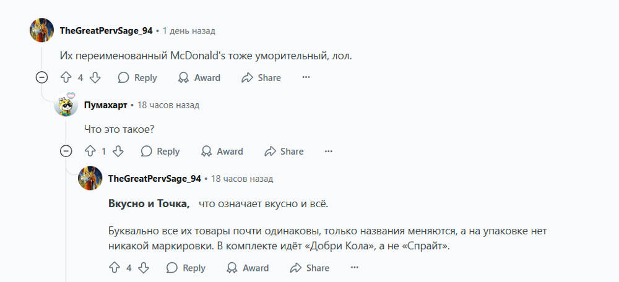This screenshot has height=282, width=619.
Task: Open more options on the top comment
Action: click(x=306, y=78)
